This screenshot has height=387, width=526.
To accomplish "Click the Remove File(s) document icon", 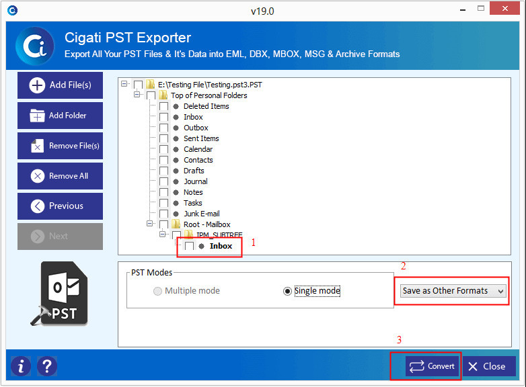I will pos(37,146).
